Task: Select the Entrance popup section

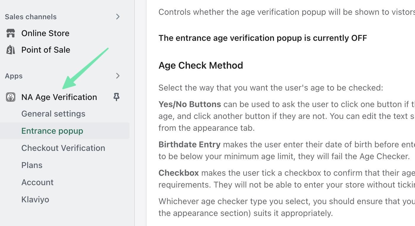Action: coord(52,131)
